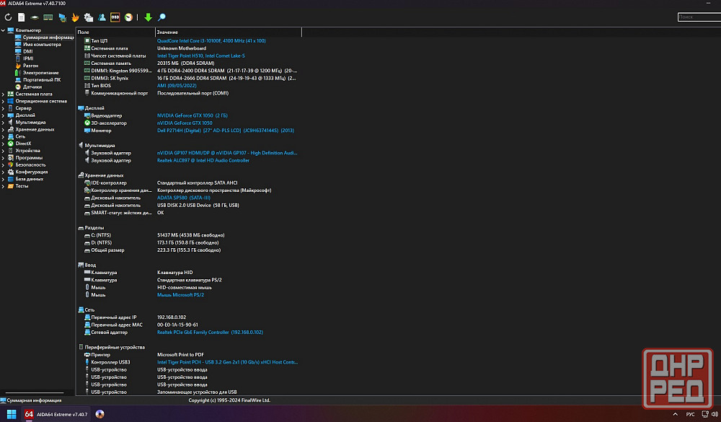Click the Поле column header
Image resolution: width=721 pixels, height=422 pixels.
click(x=115, y=32)
